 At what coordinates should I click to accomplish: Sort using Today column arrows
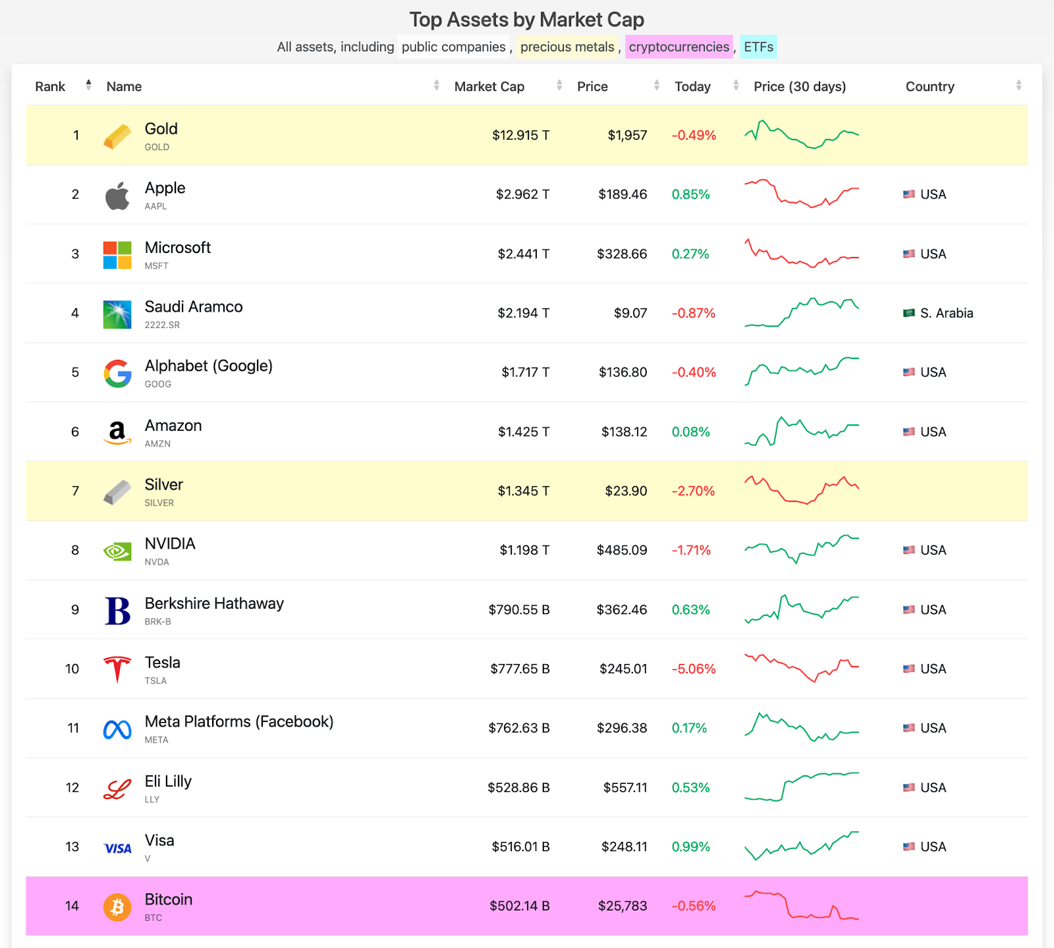pyautogui.click(x=736, y=85)
